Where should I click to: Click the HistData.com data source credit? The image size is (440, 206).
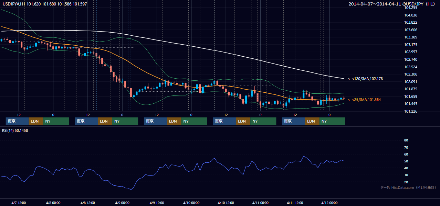(x=408, y=187)
